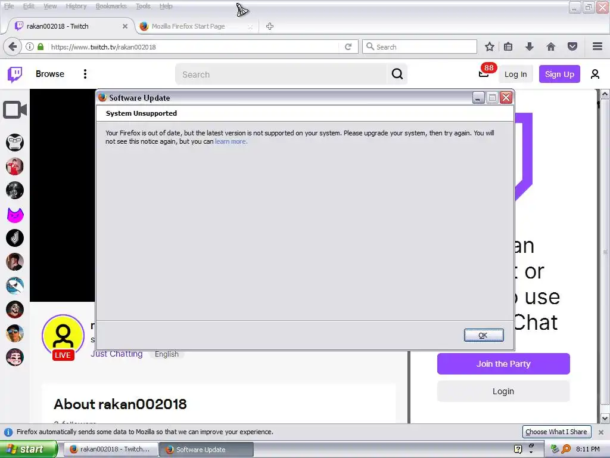Open a new tab with the plus icon

pyautogui.click(x=270, y=26)
